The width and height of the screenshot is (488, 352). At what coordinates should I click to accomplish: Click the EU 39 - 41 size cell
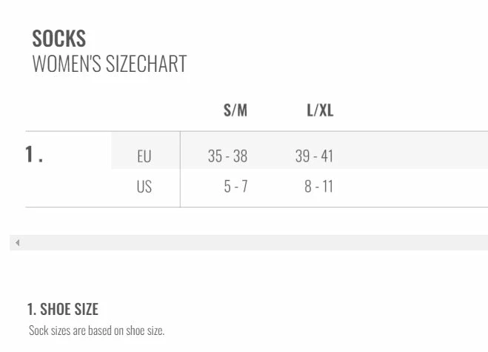click(x=314, y=156)
